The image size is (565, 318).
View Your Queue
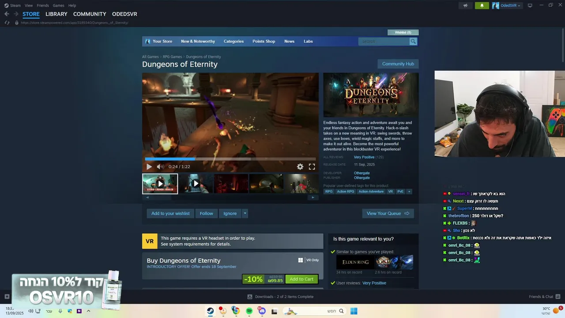tap(388, 213)
